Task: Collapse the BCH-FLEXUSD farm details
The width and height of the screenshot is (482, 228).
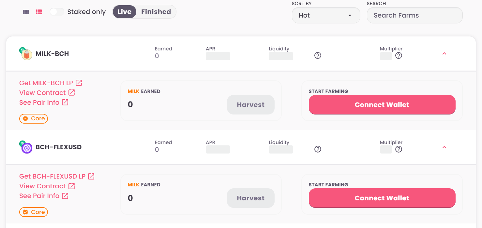Action: tap(444, 147)
